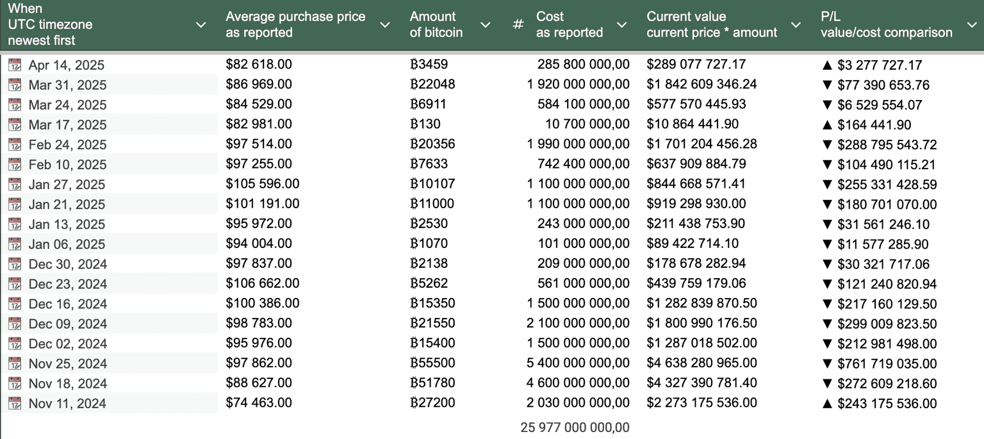984x439 pixels.
Task: Click the calendar icon beside Mar 17, 2025
Action: tap(15, 124)
